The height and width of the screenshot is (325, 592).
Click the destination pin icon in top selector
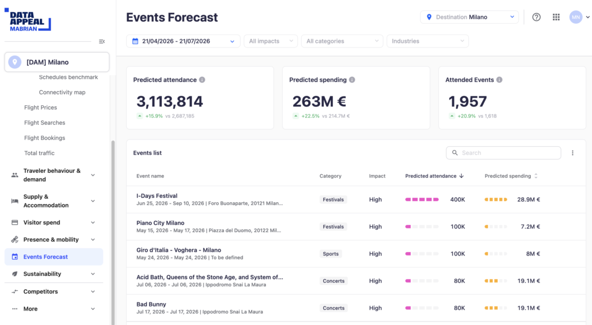(x=429, y=17)
